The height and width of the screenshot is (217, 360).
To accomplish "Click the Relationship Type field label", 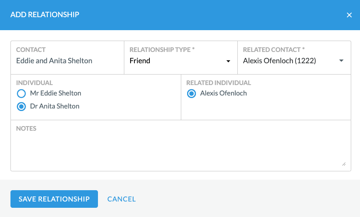I will [x=162, y=50].
